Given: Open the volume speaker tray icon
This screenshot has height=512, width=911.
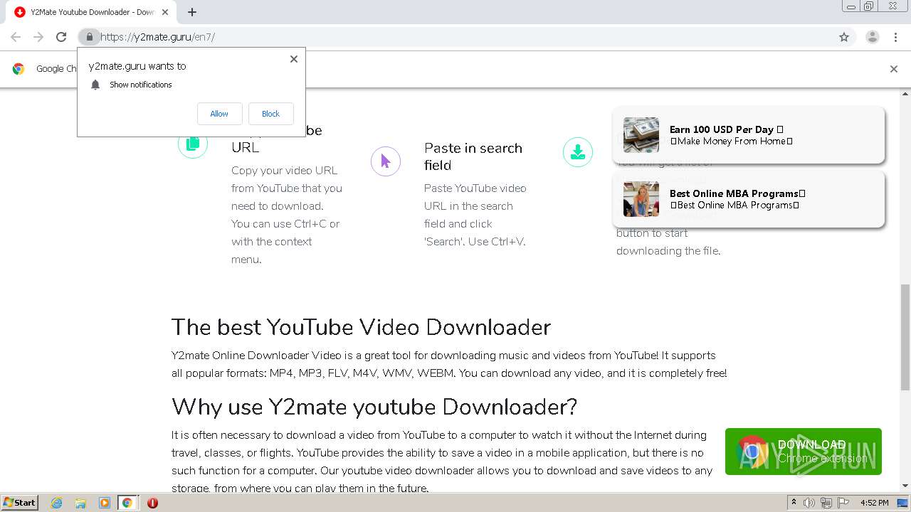Looking at the screenshot, I should tap(809, 503).
